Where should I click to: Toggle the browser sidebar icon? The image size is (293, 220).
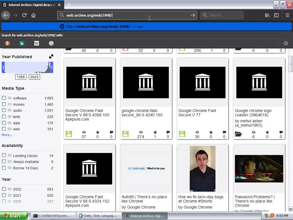pos(276,15)
